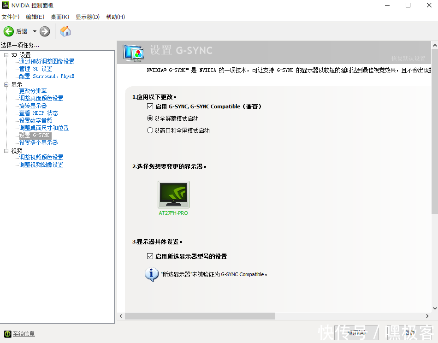Open the 编辑(E) menu
Image resolution: width=438 pixels, height=343 pixels.
(x=35, y=17)
